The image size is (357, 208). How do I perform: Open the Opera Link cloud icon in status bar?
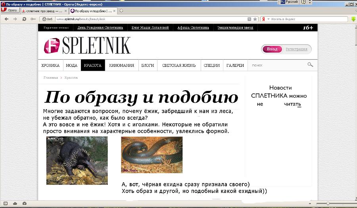pyautogui.click(x=15, y=203)
